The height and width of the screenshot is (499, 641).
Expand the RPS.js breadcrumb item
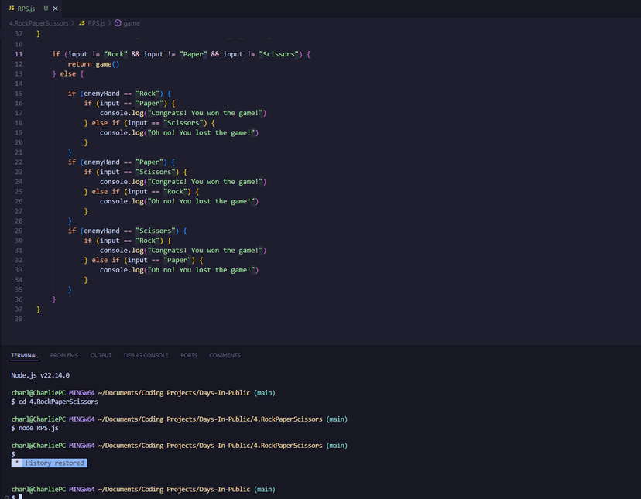(97, 23)
